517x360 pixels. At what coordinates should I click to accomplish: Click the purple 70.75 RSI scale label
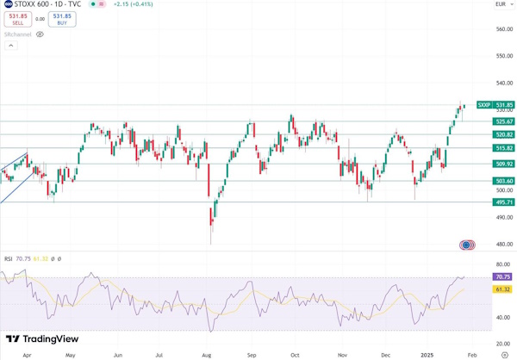click(502, 276)
